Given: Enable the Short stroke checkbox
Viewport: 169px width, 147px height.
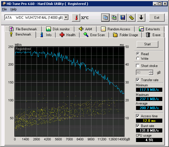Looking at the screenshot, I should click(138, 66).
